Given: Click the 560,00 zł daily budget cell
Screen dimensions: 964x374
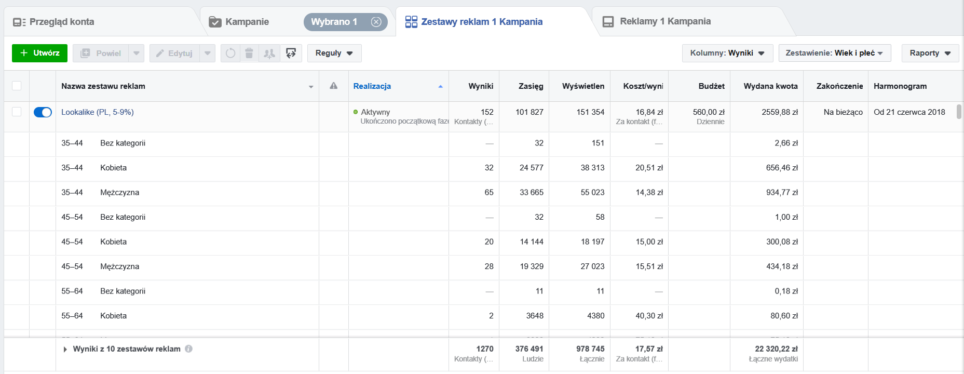Looking at the screenshot, I should [699, 117].
